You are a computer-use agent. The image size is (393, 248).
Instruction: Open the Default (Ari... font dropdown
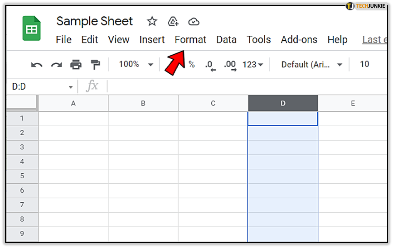click(311, 65)
